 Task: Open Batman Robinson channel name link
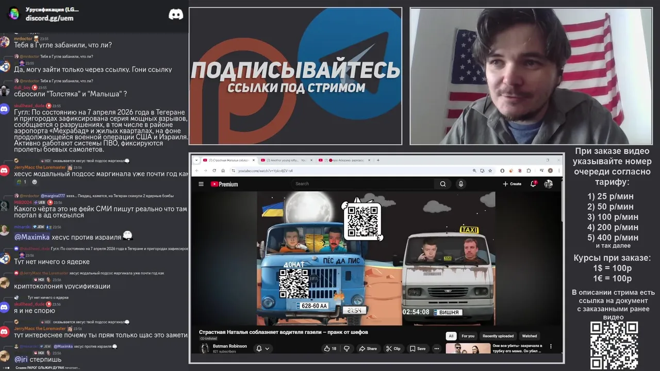[x=230, y=346]
